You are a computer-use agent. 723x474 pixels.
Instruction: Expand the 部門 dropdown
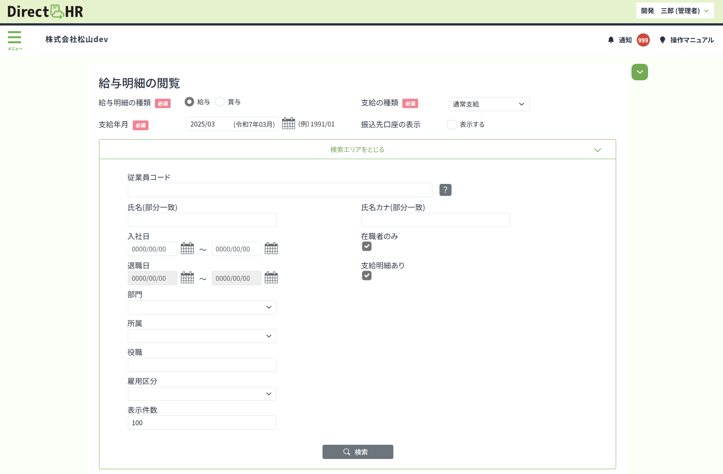pyautogui.click(x=202, y=307)
